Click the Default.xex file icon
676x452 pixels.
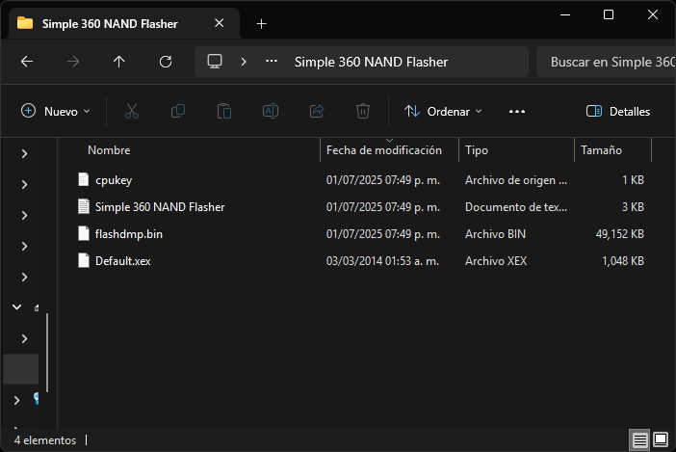pyautogui.click(x=84, y=260)
